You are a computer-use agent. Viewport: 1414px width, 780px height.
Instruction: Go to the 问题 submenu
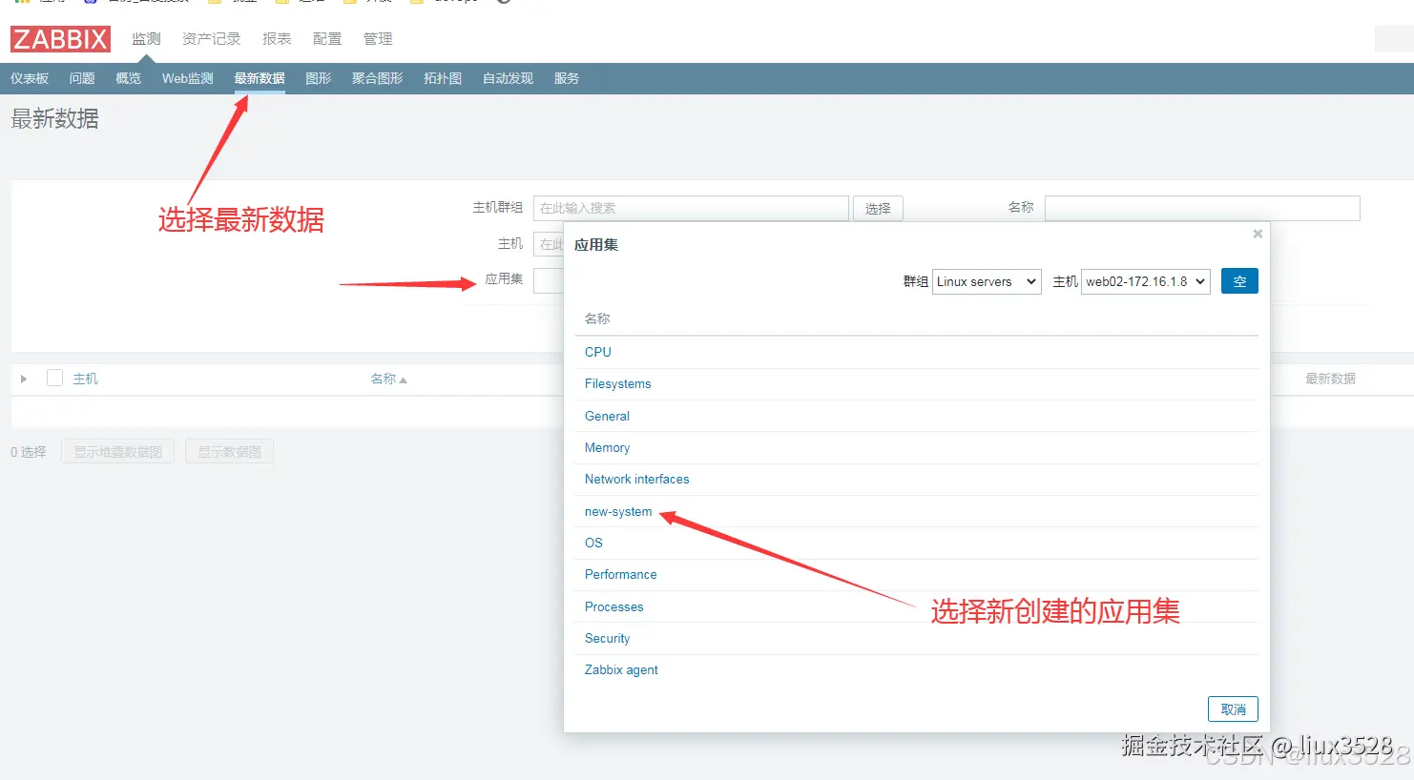click(x=82, y=78)
